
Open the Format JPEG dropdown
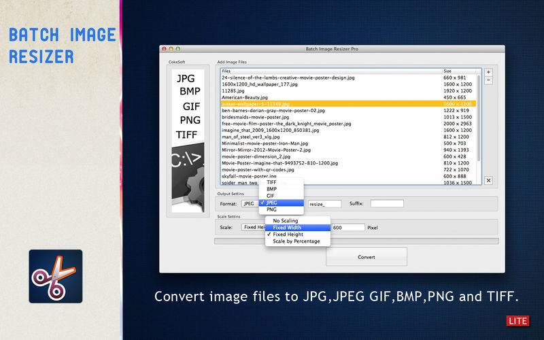pos(250,203)
